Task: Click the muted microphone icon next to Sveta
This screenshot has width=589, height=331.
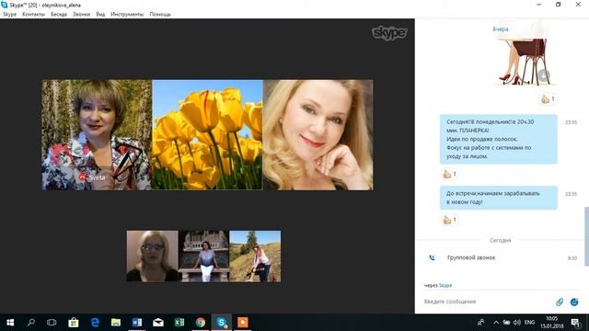Action: (82, 177)
